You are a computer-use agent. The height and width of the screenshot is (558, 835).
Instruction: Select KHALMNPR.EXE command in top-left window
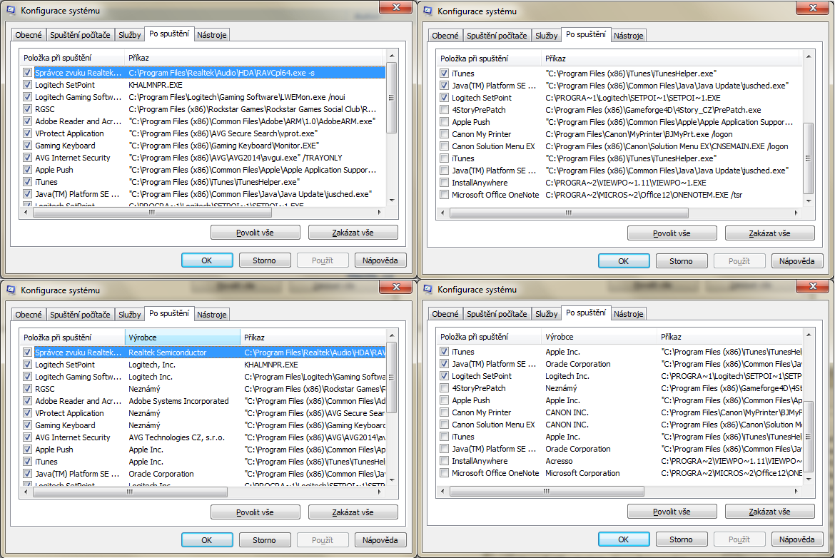pos(156,85)
